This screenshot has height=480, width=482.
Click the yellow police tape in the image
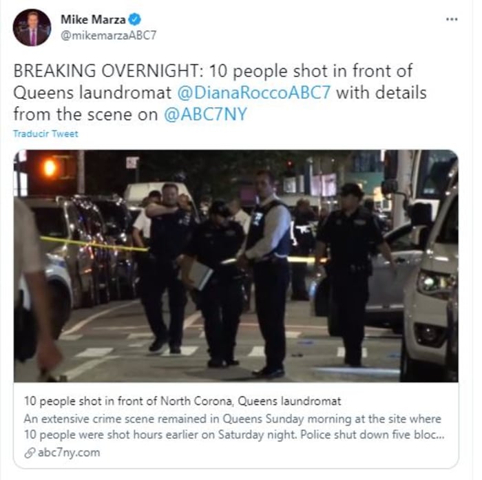(94, 244)
